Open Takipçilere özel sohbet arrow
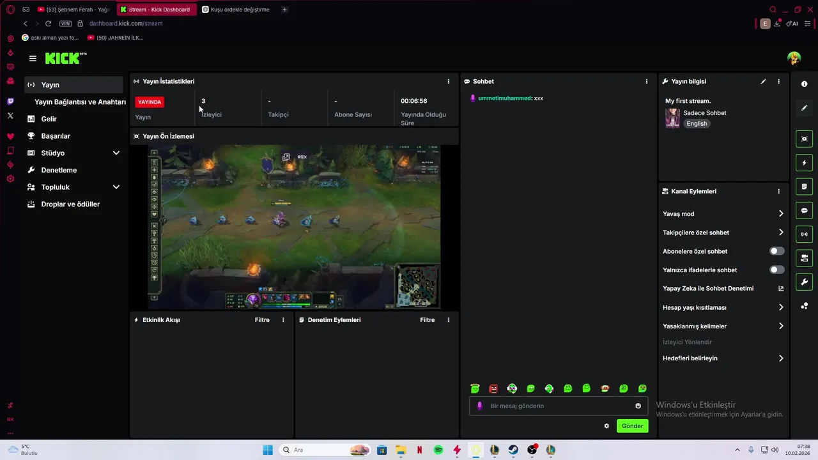818x460 pixels. 781,233
